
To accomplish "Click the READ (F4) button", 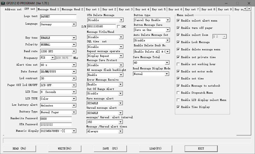I will pyautogui.click(x=19, y=149).
